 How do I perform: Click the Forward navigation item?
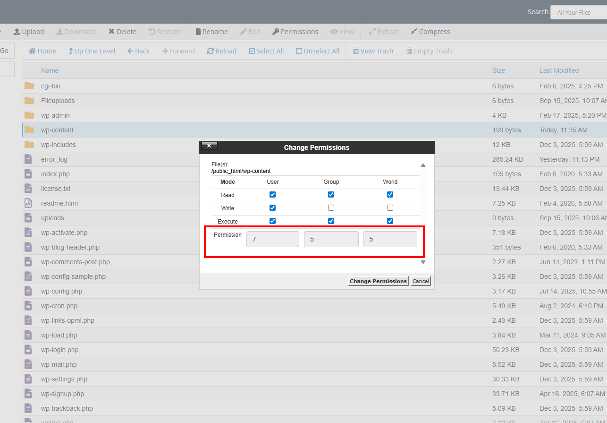coord(178,51)
